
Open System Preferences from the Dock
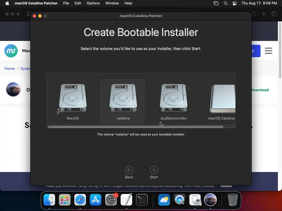111,200
